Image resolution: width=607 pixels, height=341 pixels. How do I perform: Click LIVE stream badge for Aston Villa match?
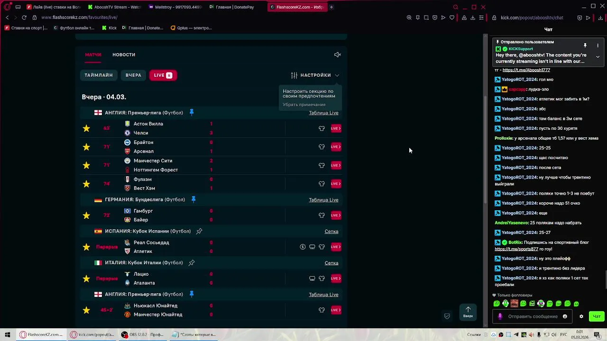coord(336,128)
